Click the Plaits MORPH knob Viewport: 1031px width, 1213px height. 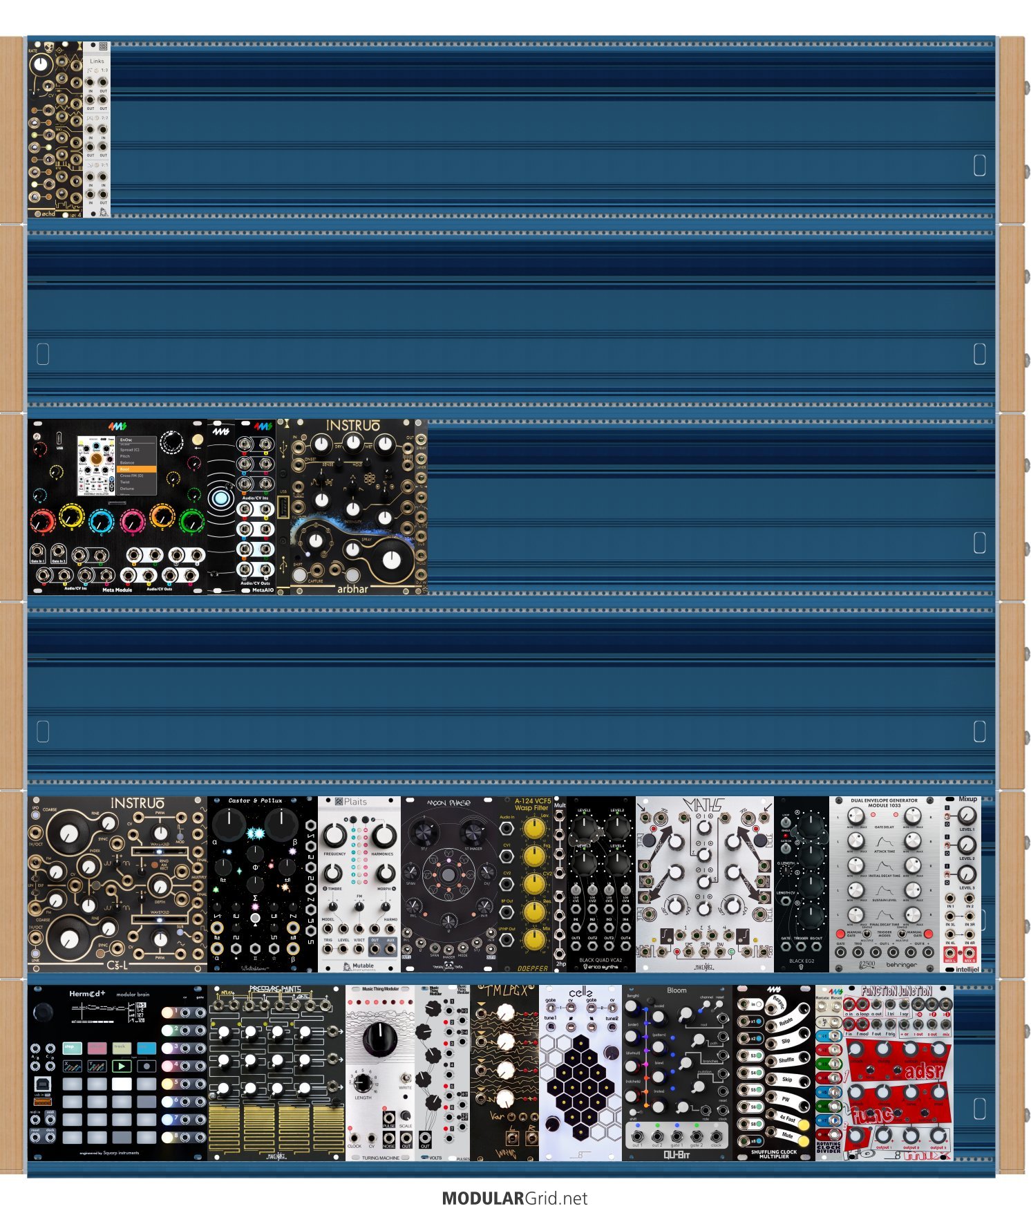[386, 873]
